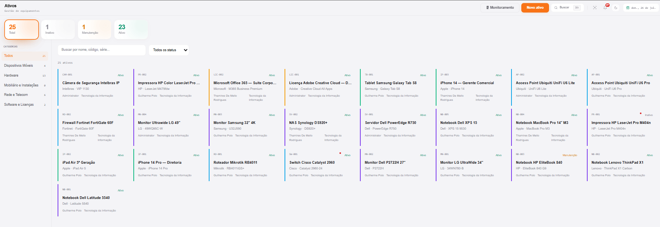Viewport: 660px width, 227px height.
Task: Click asset code LIC-002 on Office 365 card
Action: [x=218, y=75]
